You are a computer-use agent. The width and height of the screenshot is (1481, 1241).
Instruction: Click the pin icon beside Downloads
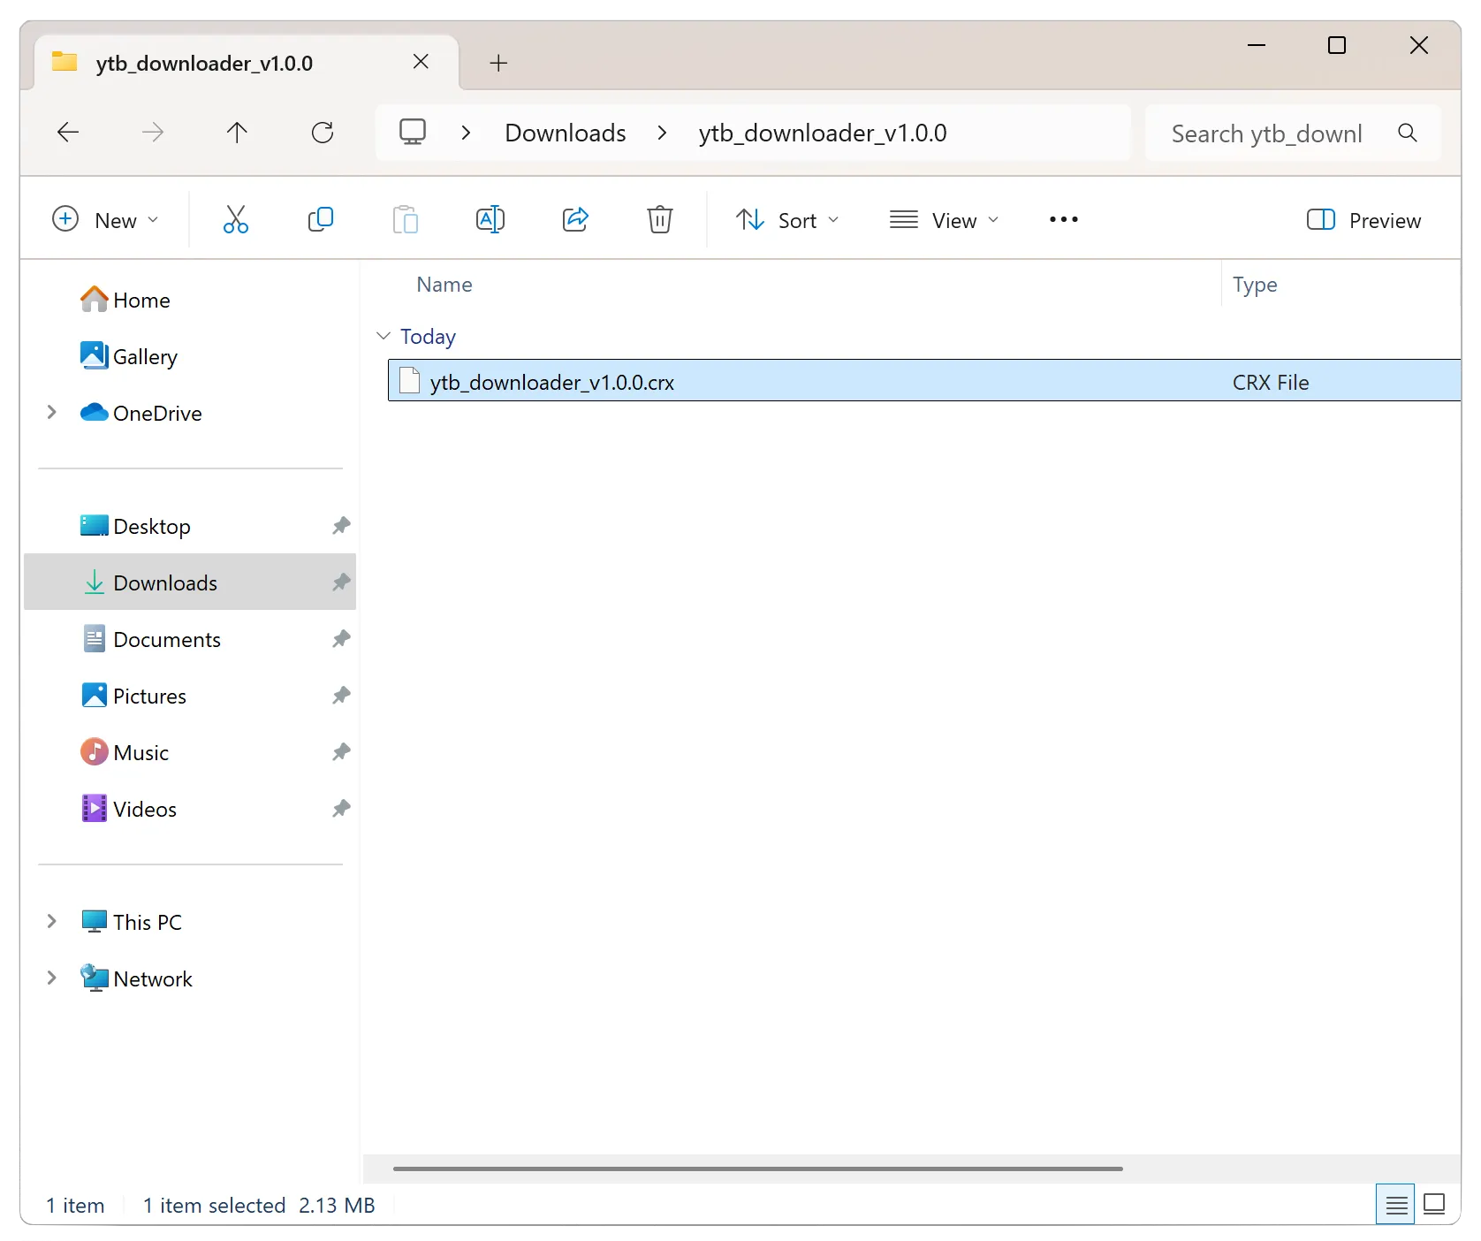click(341, 582)
